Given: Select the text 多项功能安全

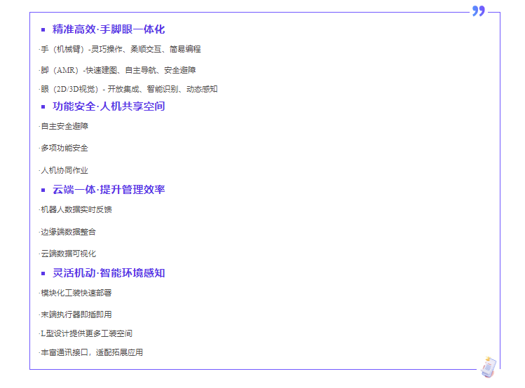Looking at the screenshot, I should point(64,148).
